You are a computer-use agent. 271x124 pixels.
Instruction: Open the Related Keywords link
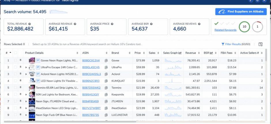(225, 30)
